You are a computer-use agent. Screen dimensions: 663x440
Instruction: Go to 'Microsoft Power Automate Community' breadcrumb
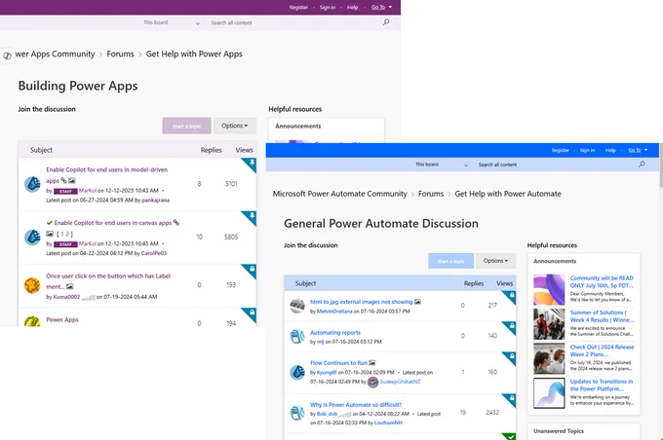(339, 194)
